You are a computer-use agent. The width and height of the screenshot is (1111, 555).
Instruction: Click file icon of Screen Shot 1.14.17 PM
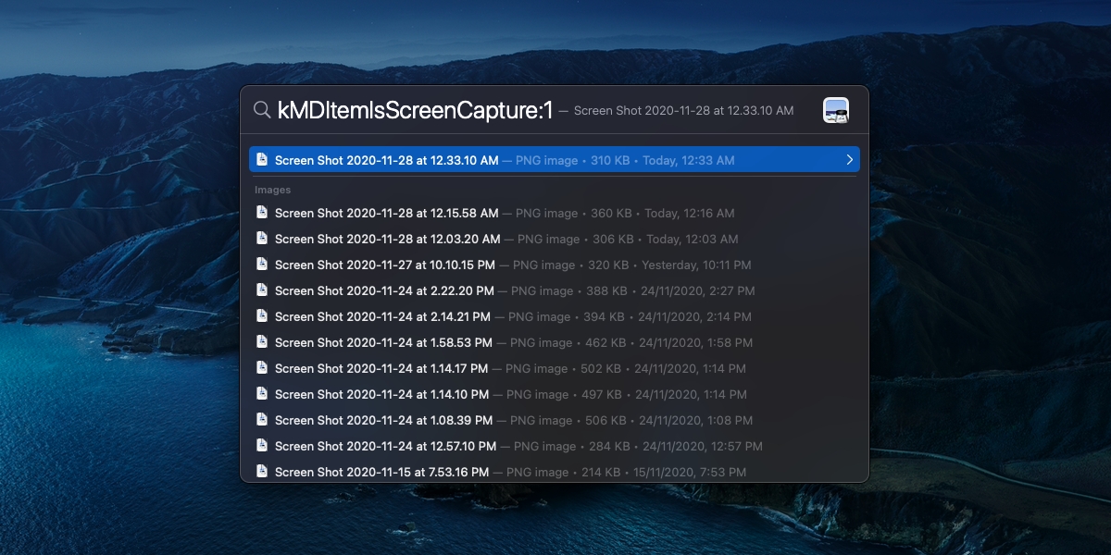click(x=262, y=368)
